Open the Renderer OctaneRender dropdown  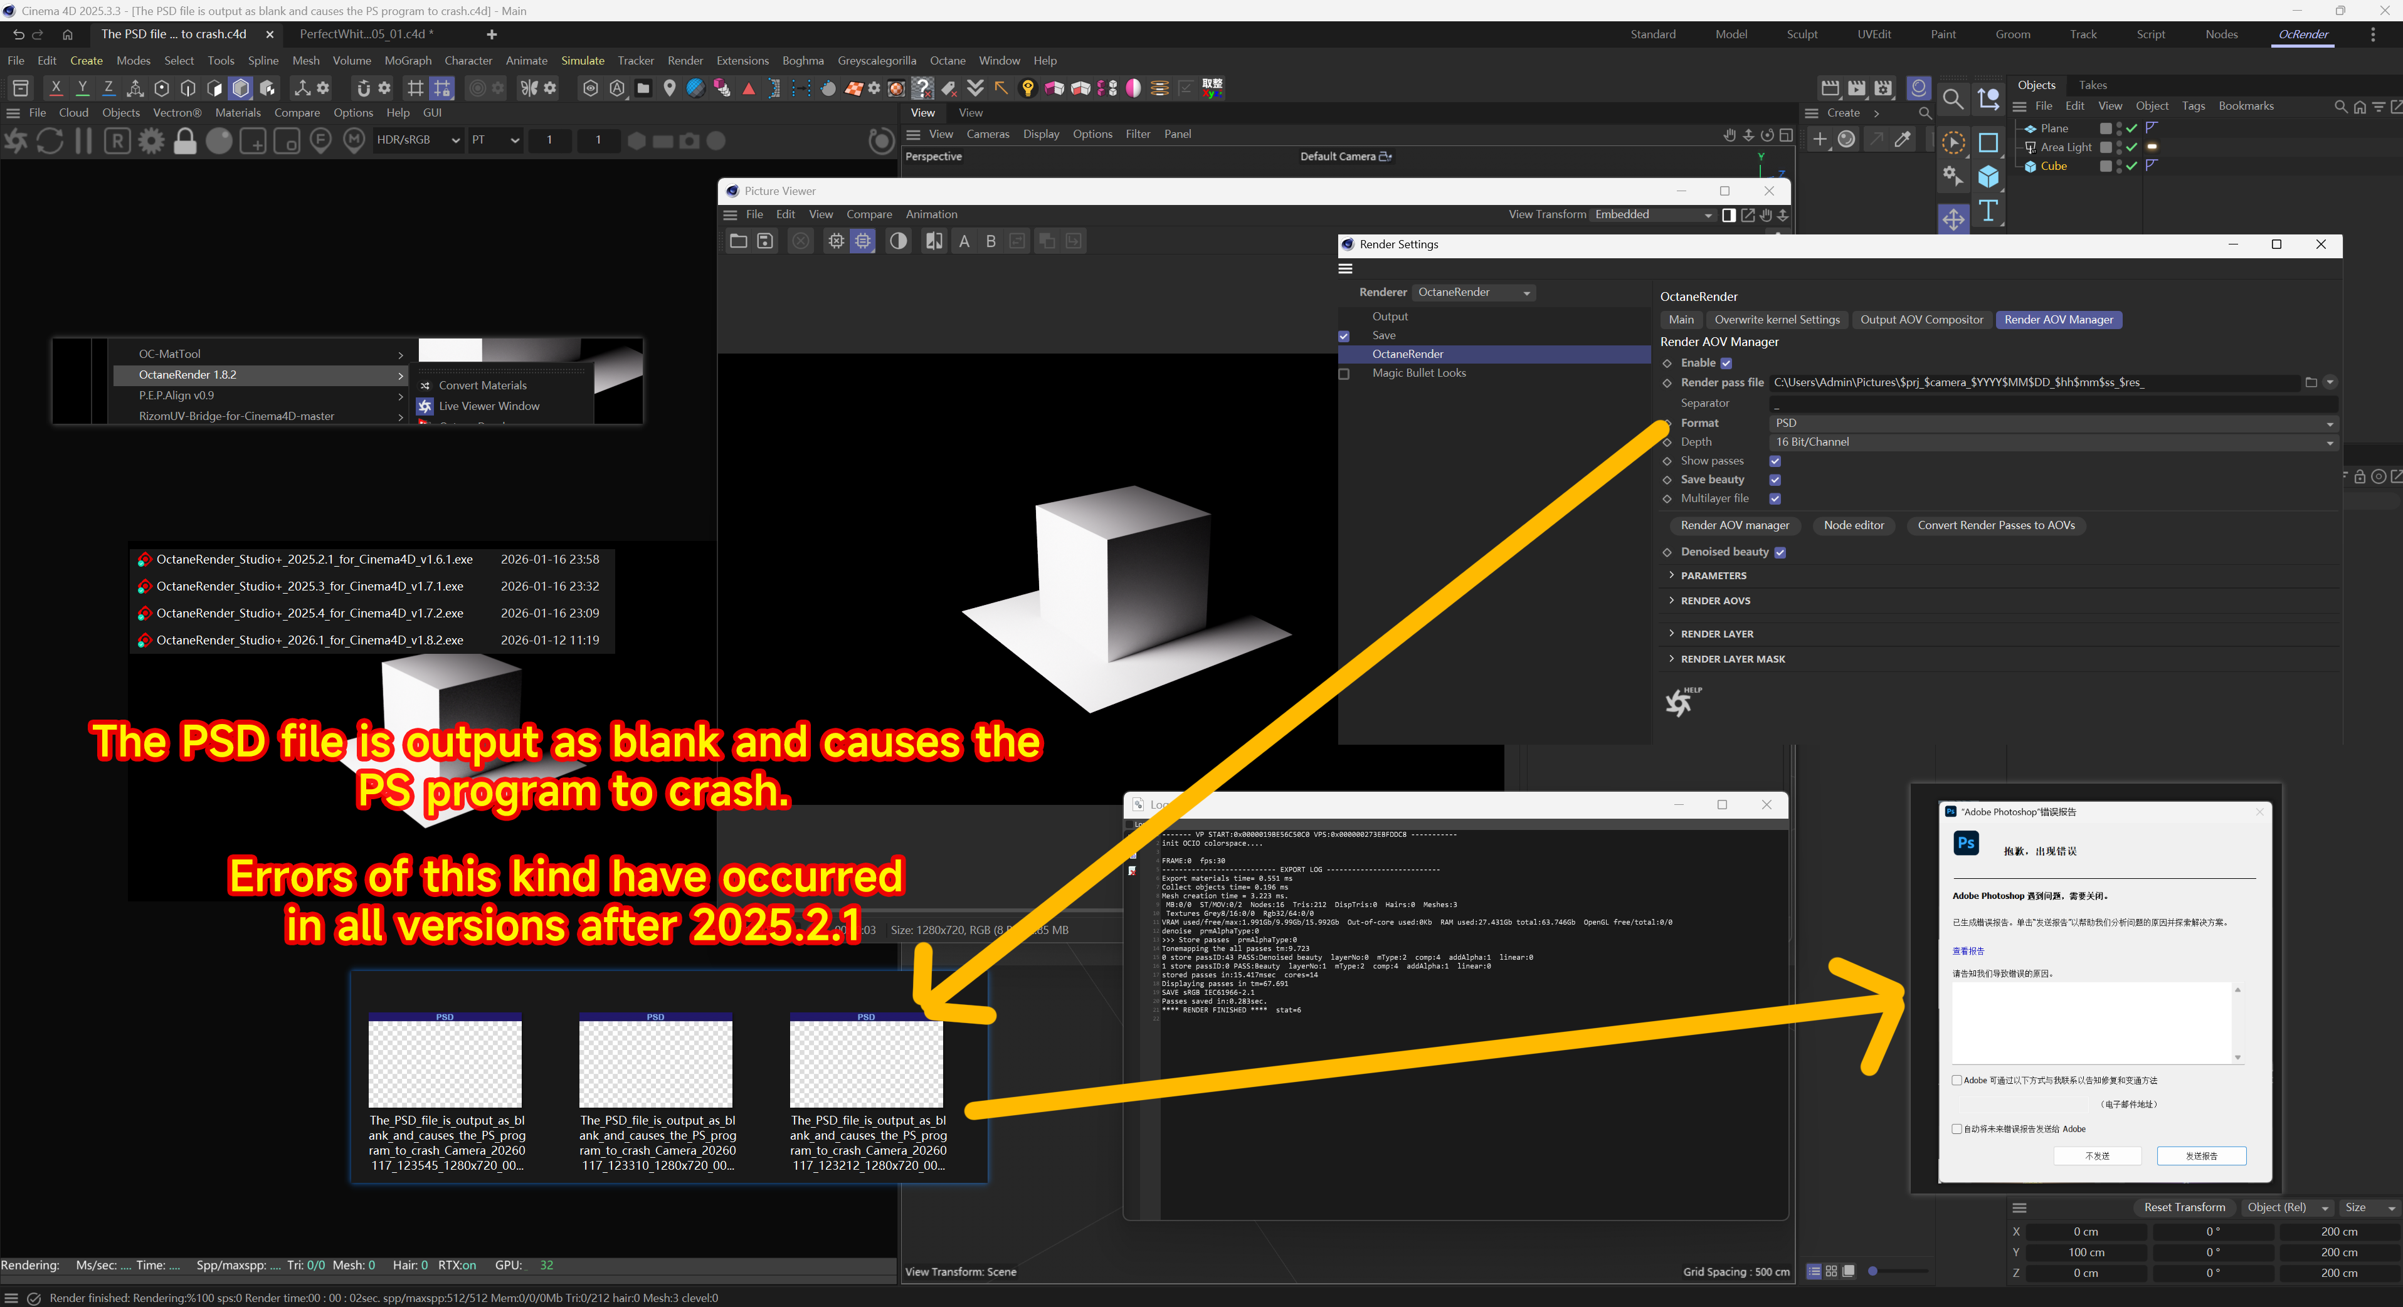(1473, 293)
